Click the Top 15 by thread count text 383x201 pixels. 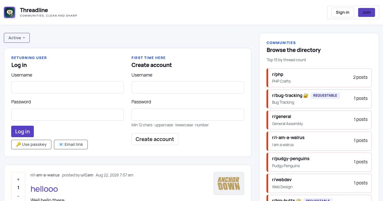[x=286, y=60]
